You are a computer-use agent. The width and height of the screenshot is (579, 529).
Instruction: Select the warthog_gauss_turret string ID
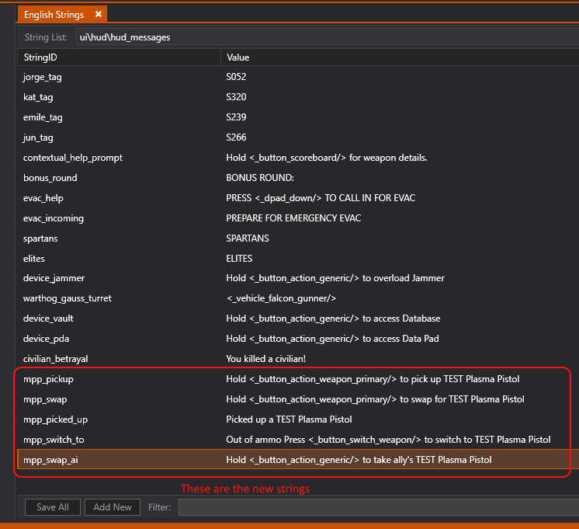pos(68,298)
